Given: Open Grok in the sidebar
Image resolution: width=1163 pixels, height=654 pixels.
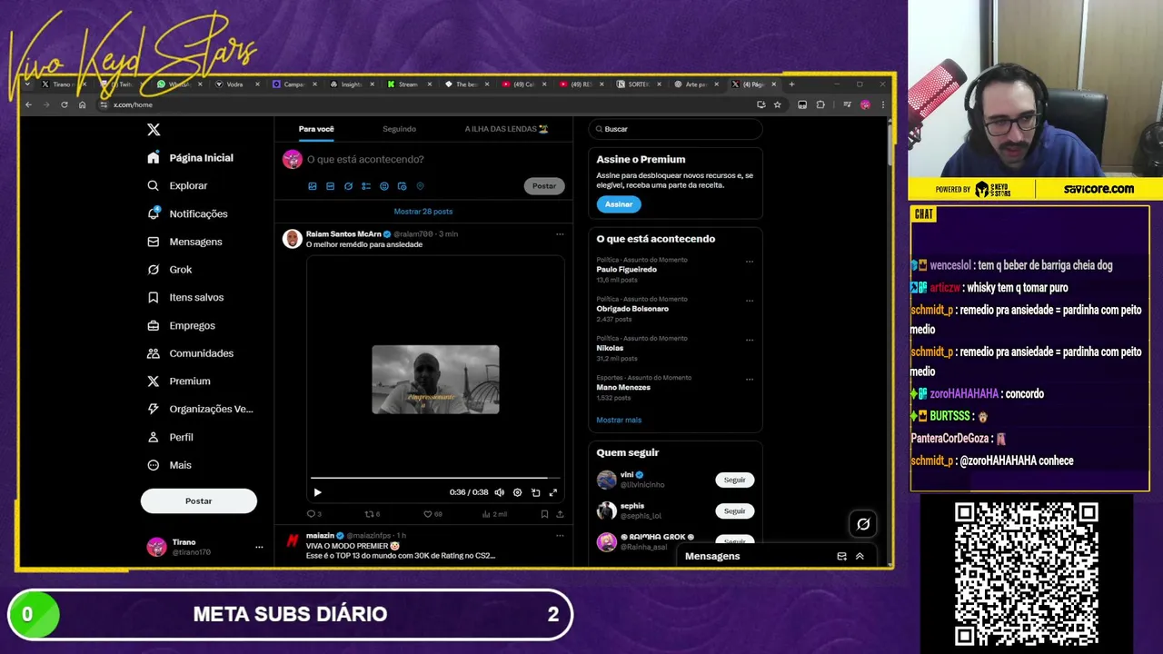Looking at the screenshot, I should (x=169, y=270).
